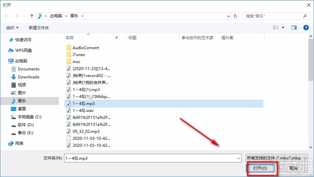Open 软件 (D:) drive
314x177 pixels.
pyautogui.click(x=26, y=125)
